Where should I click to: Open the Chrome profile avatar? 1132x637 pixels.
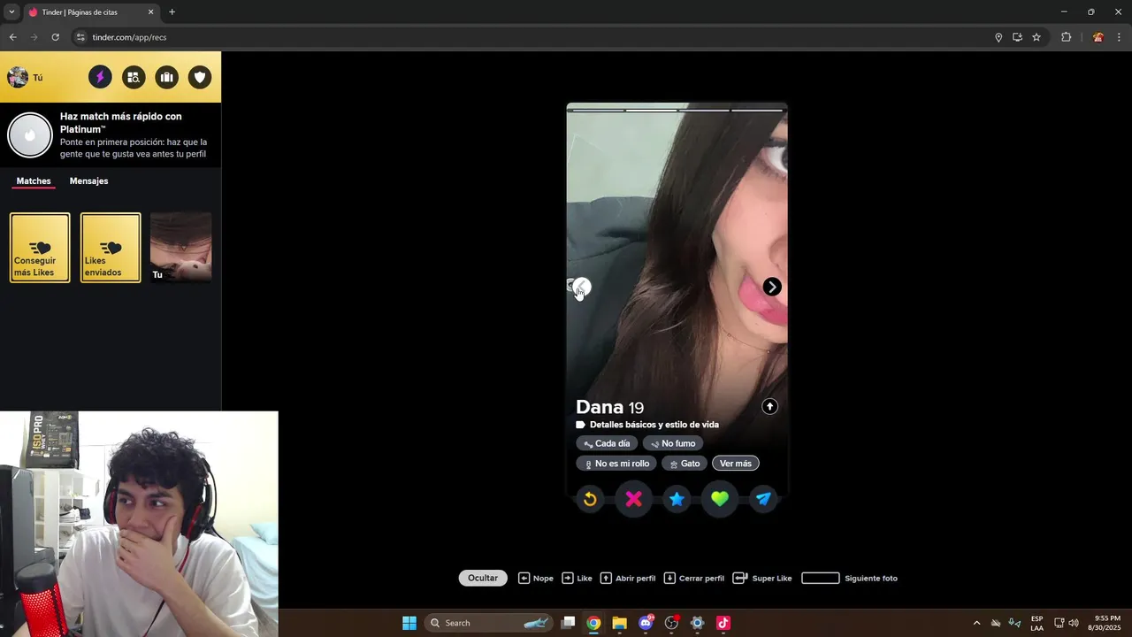[x=1098, y=37]
